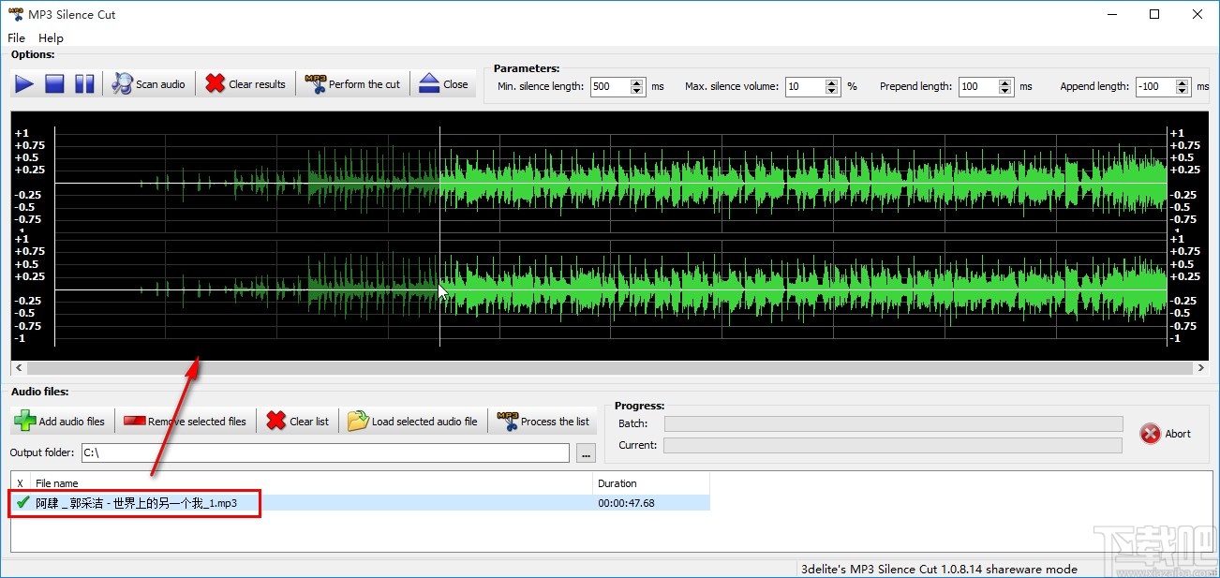
Task: Browse for the output folder using the ellipsis button
Action: pyautogui.click(x=587, y=453)
